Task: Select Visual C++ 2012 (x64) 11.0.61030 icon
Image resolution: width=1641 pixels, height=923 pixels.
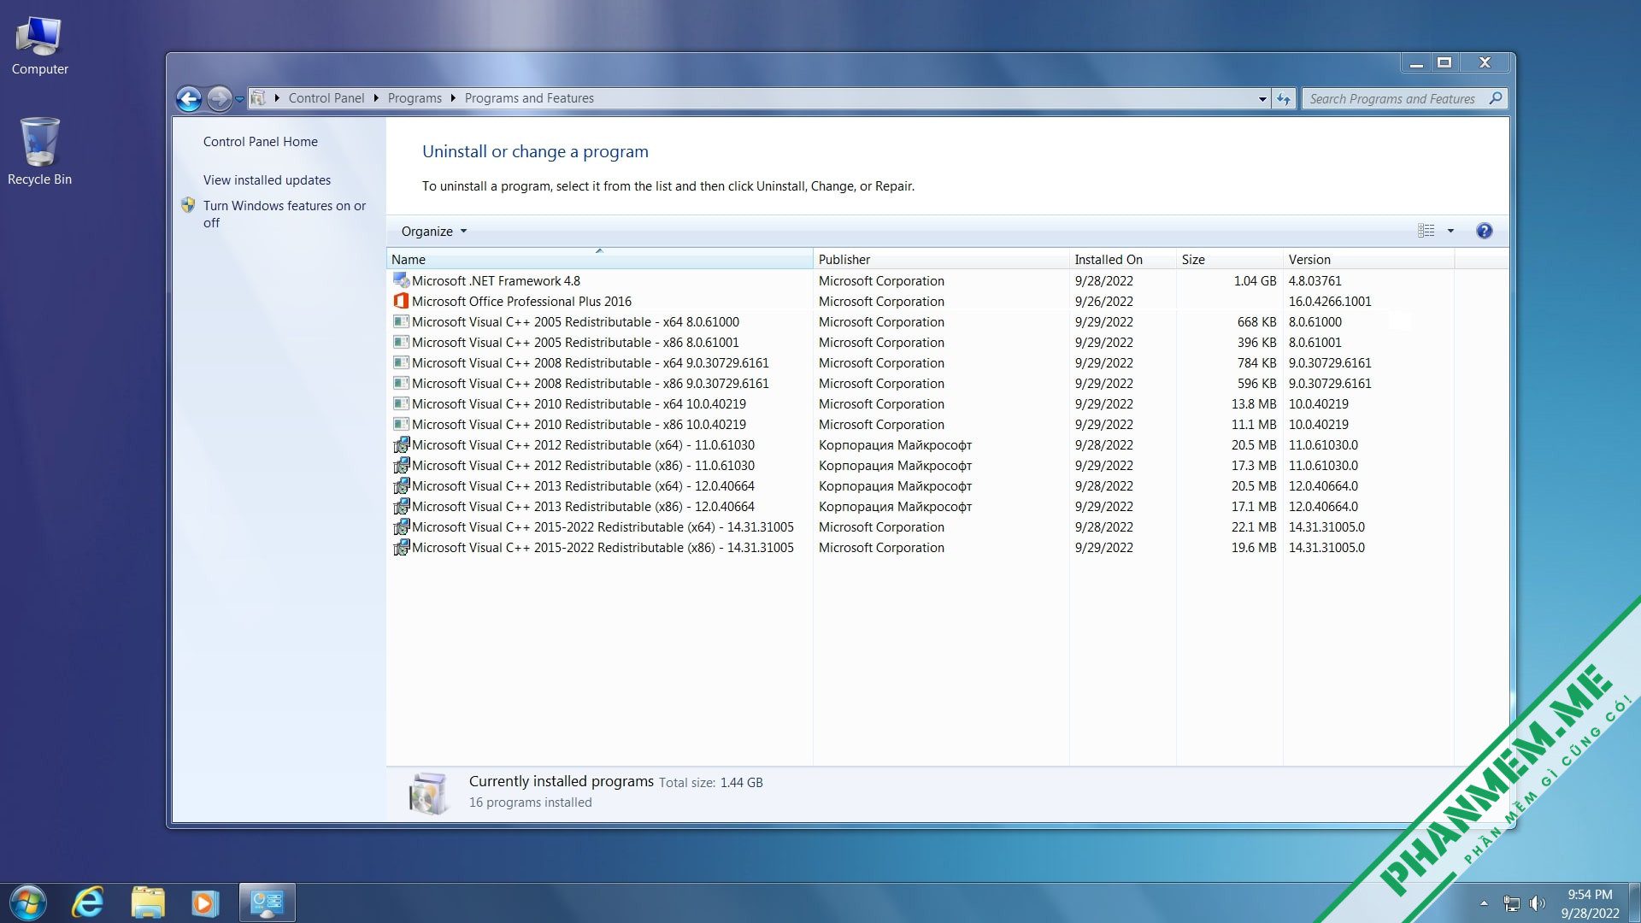Action: [x=401, y=444]
